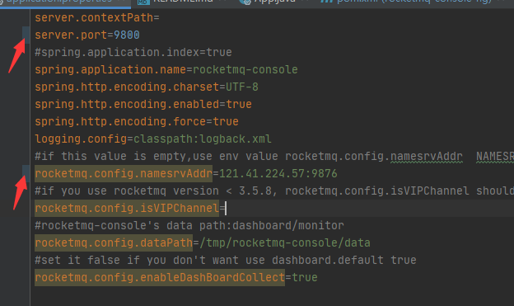Viewport: 514px width, 306px height.
Task: Click the gutter change marker beside server.port
Action: pyautogui.click(x=26, y=35)
